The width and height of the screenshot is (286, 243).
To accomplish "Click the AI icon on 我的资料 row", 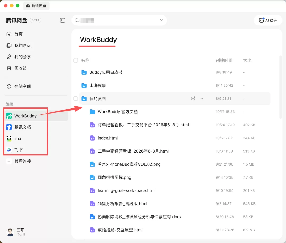I will 193,98.
